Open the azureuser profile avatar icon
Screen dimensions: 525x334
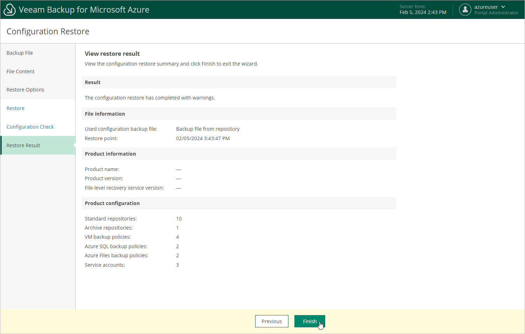click(x=465, y=9)
